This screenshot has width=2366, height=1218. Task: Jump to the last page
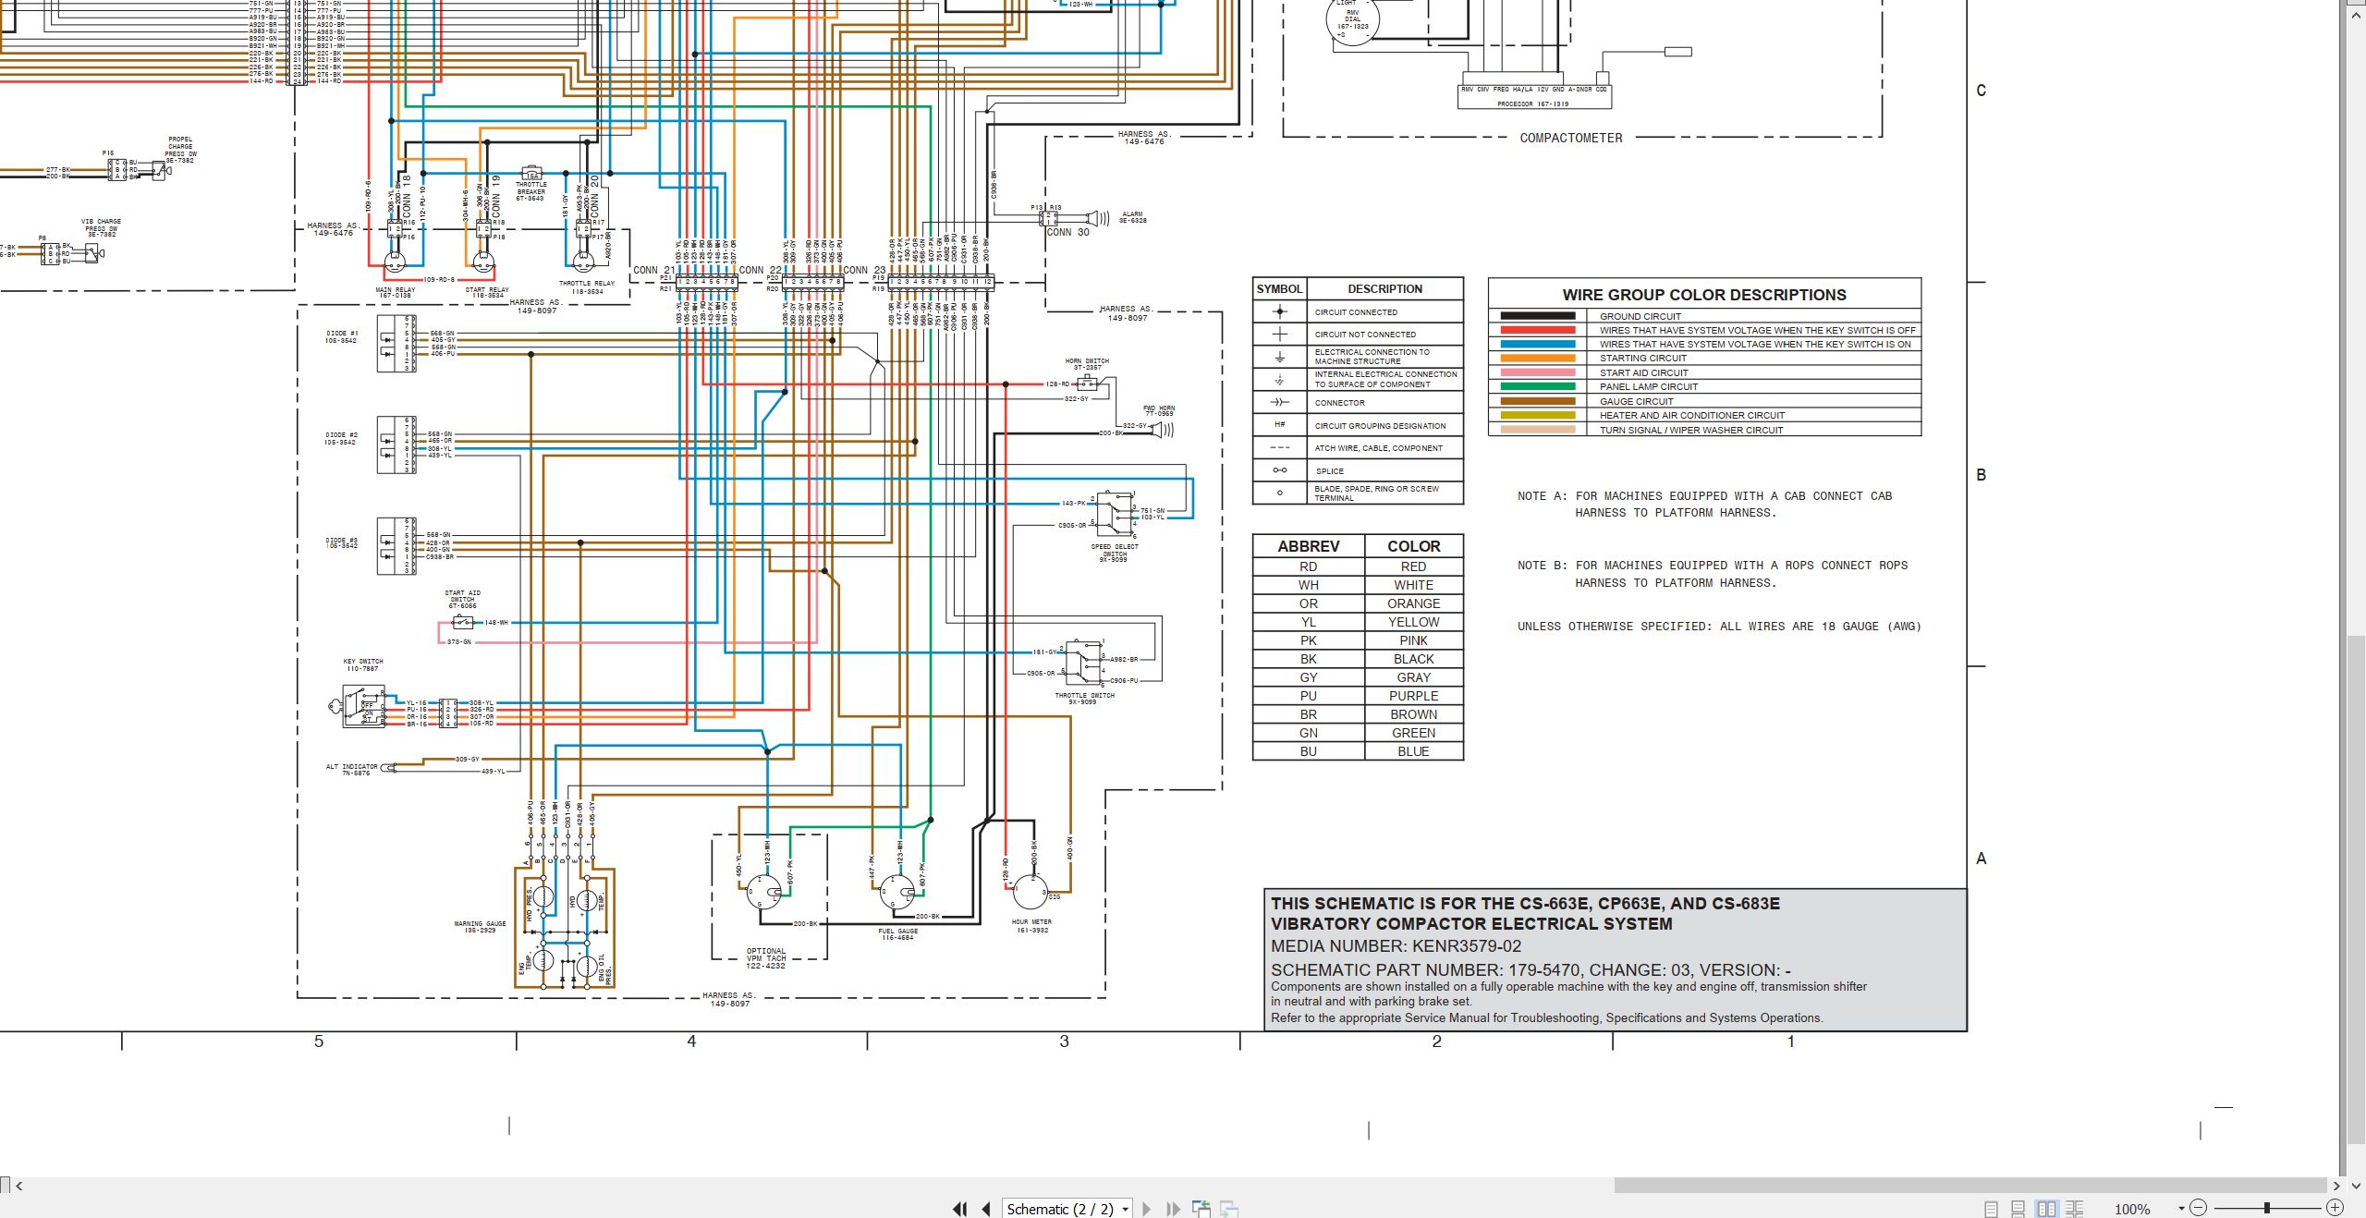[x=1173, y=1209]
